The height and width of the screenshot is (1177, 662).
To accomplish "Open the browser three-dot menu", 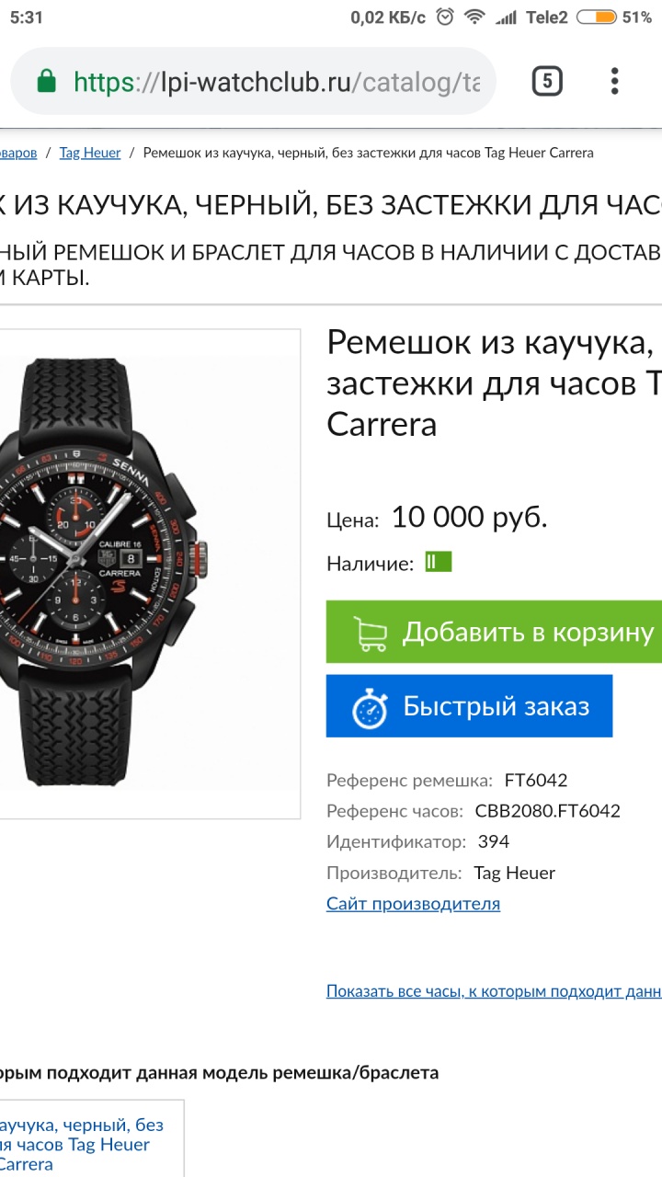I will tap(615, 82).
